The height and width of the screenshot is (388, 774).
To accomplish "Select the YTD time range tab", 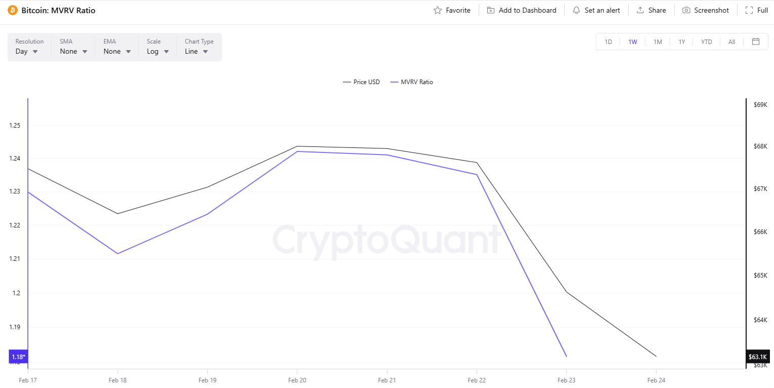I will point(706,42).
